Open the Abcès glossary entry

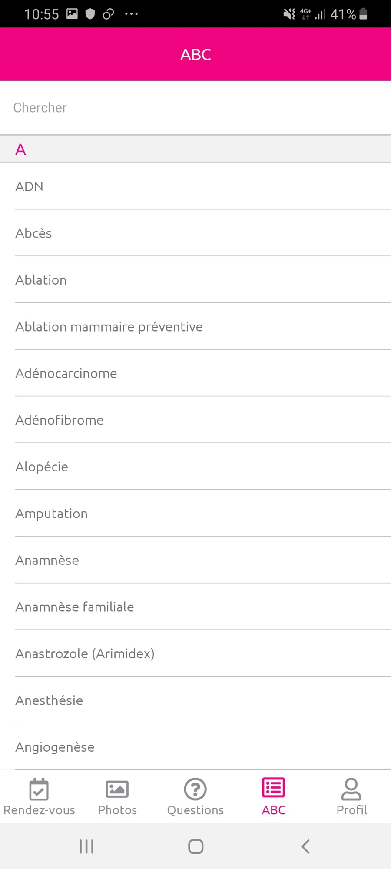(195, 233)
